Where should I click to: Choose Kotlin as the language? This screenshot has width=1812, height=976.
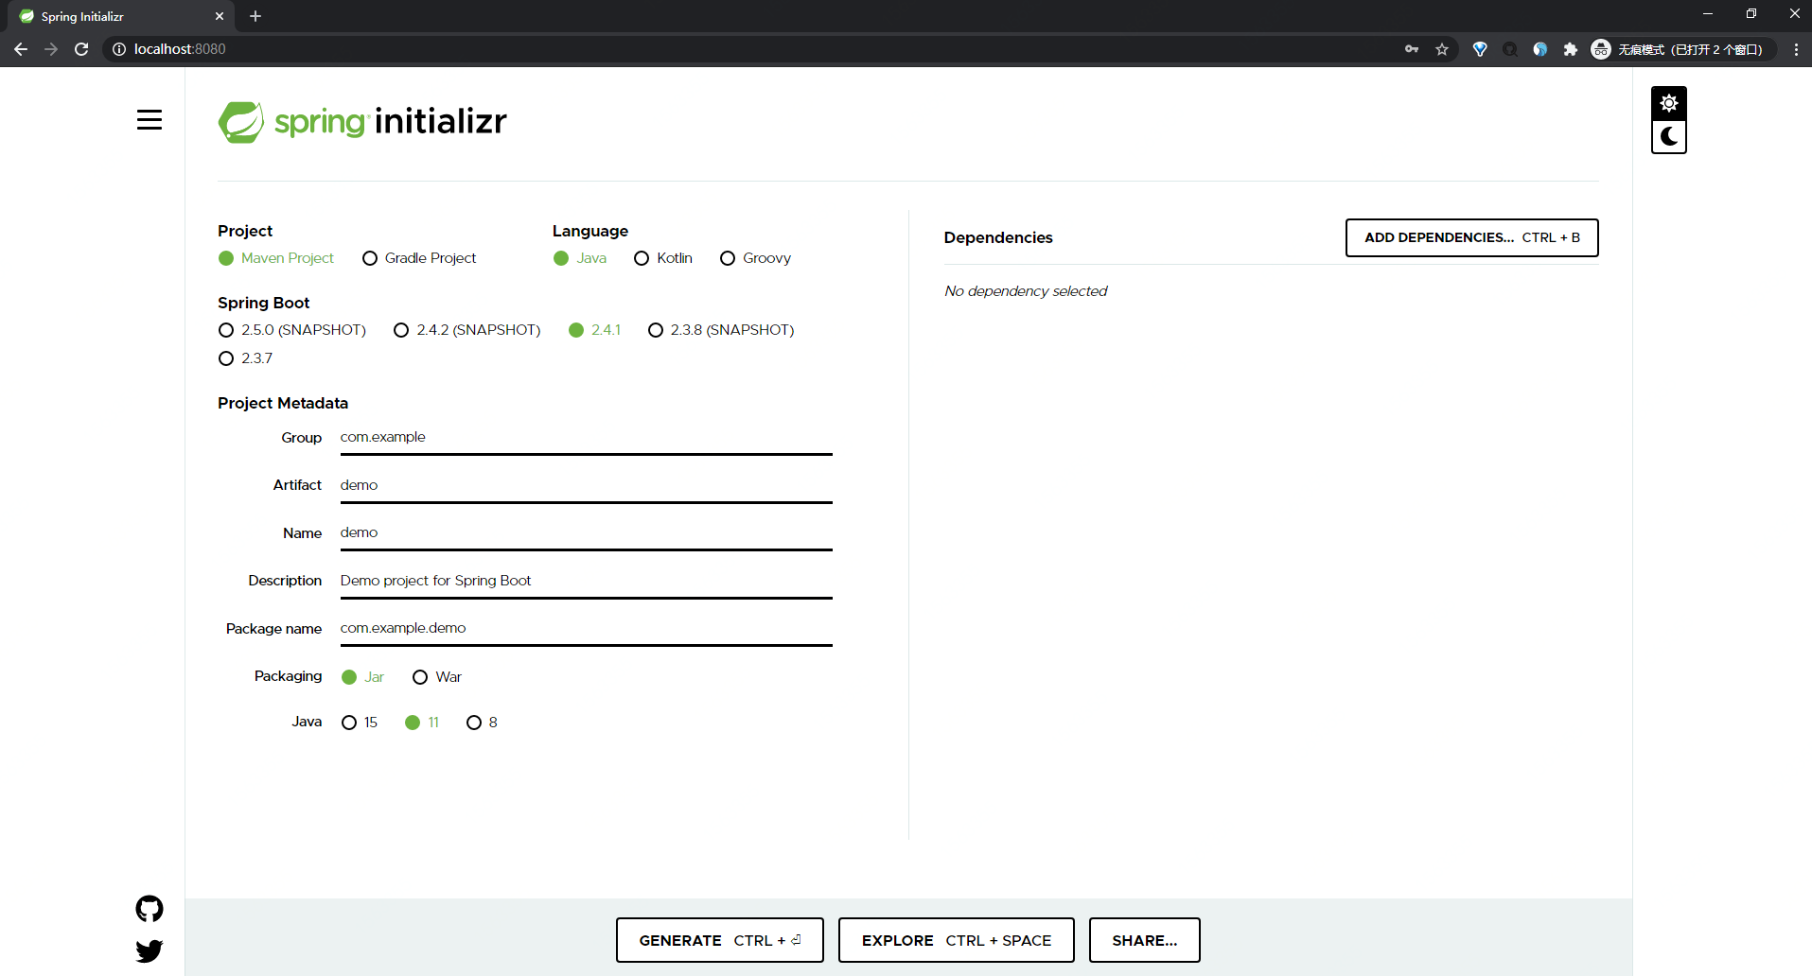click(663, 258)
